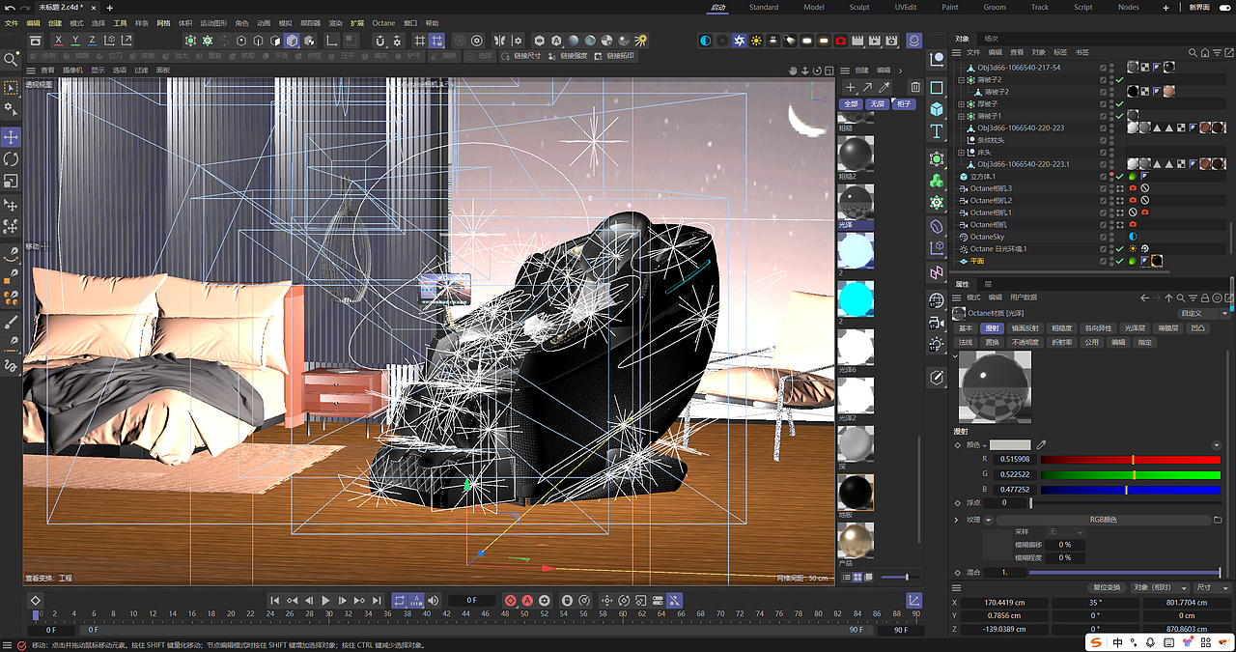Click the Text spline T icon
The height and width of the screenshot is (652, 1236).
click(x=936, y=131)
